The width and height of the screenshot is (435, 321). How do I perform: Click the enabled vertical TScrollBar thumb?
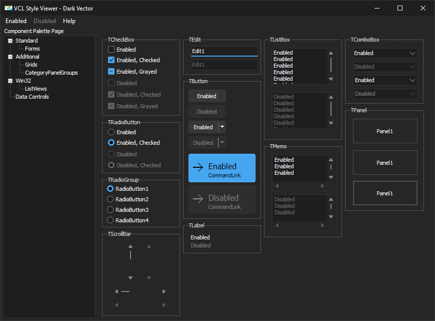click(x=130, y=255)
